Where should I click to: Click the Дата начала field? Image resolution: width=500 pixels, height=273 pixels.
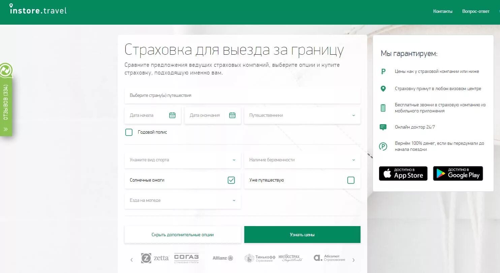point(153,115)
